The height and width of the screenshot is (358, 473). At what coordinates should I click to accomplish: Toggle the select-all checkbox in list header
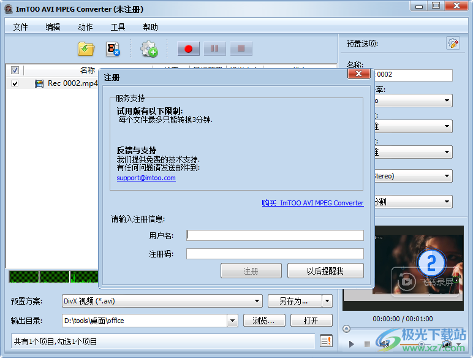(15, 70)
